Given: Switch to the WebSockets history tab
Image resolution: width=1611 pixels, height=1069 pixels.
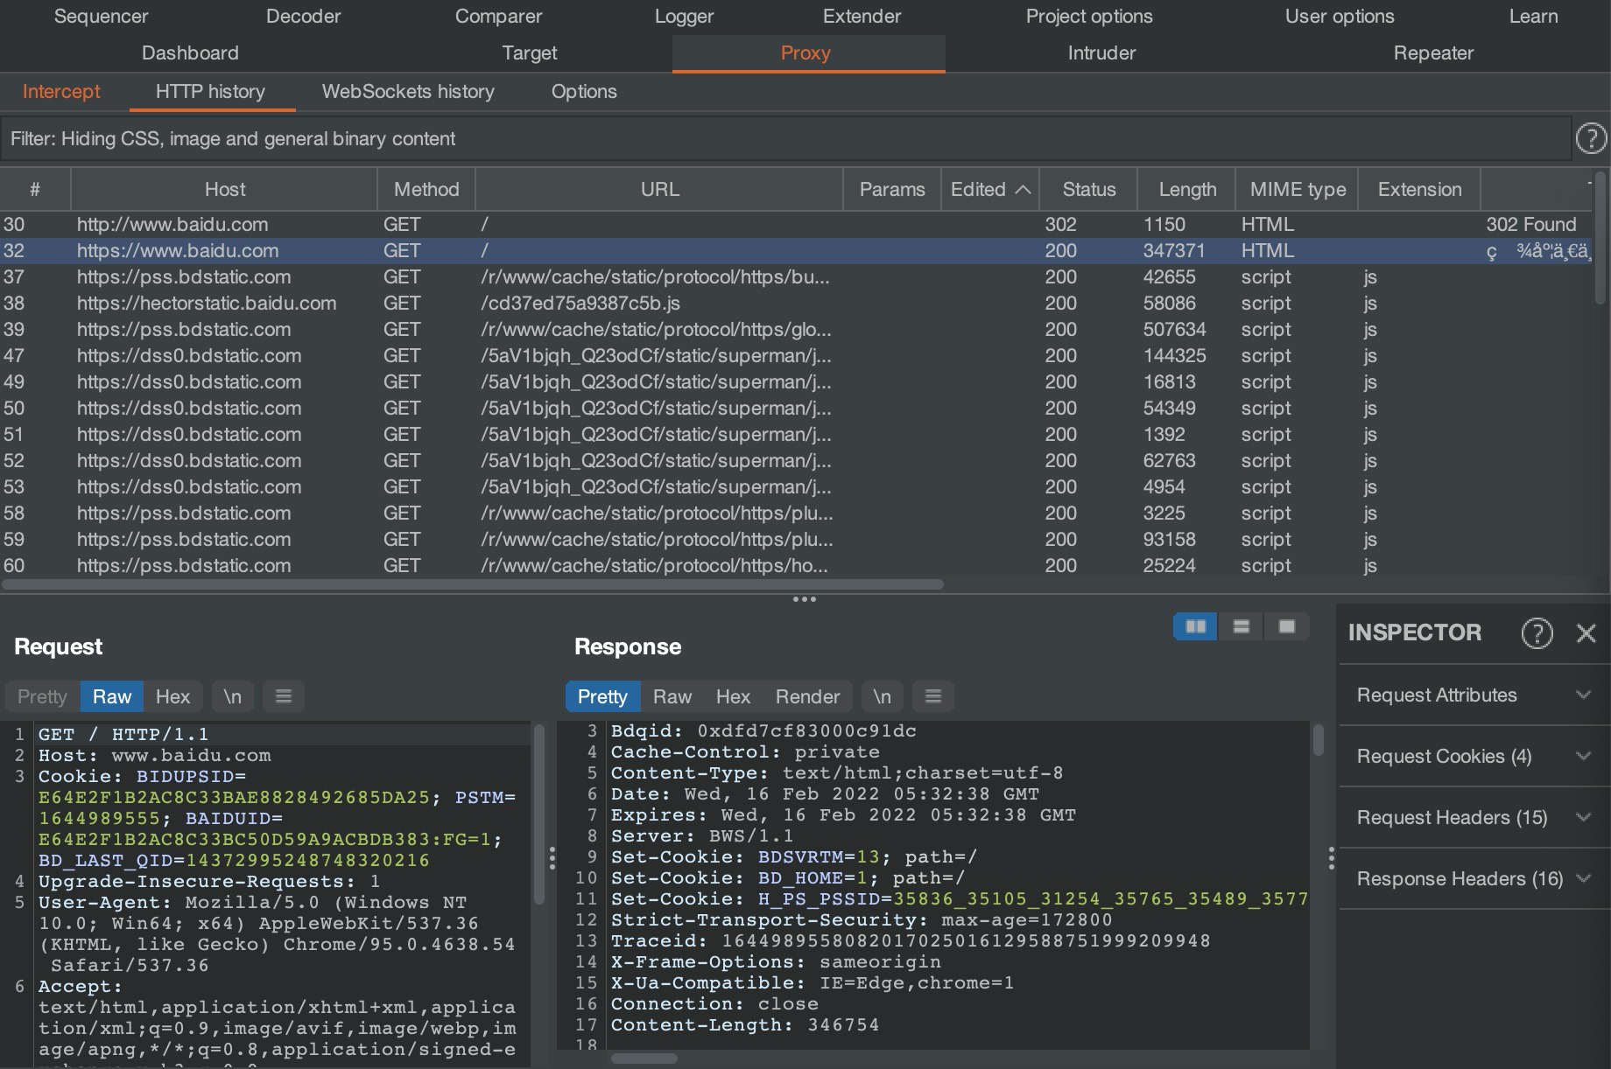Looking at the screenshot, I should 408,92.
